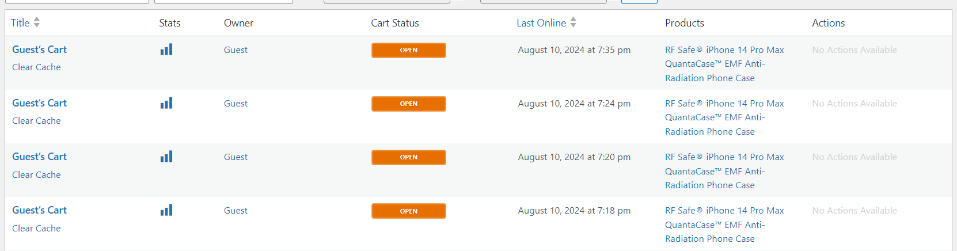957x251 pixels.
Task: Click OPEN status badge of 7:18 pm cart
Action: click(408, 211)
